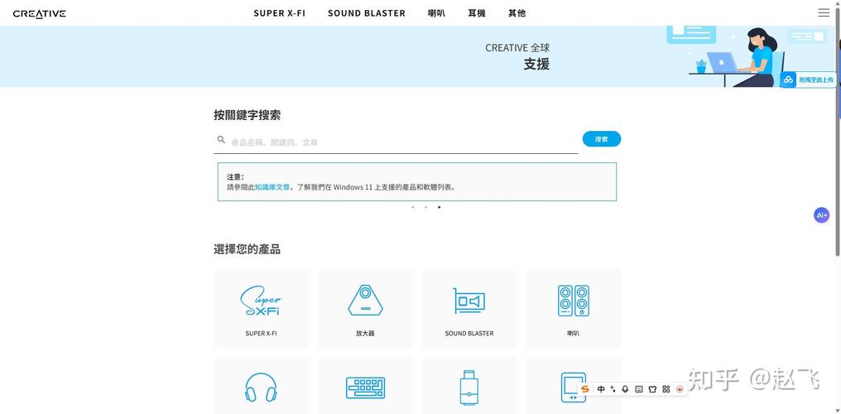Image resolution: width=841 pixels, height=414 pixels.
Task: Select the SOUND BLASTER sound card category
Action: tap(469, 308)
